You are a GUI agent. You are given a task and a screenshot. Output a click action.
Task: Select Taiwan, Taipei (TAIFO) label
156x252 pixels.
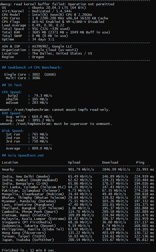click(x=24, y=237)
